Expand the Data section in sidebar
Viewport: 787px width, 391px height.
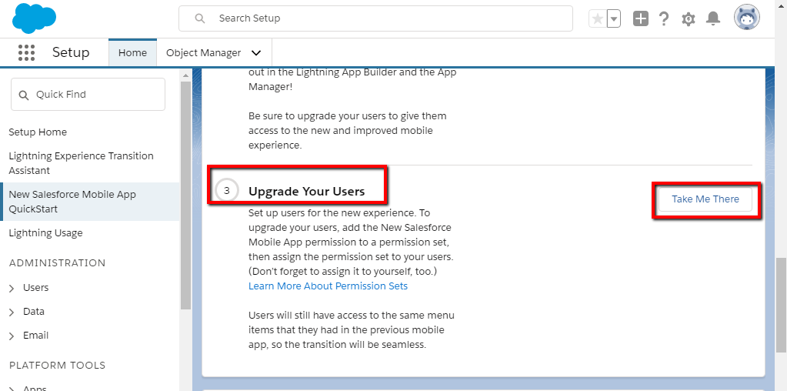(x=12, y=312)
